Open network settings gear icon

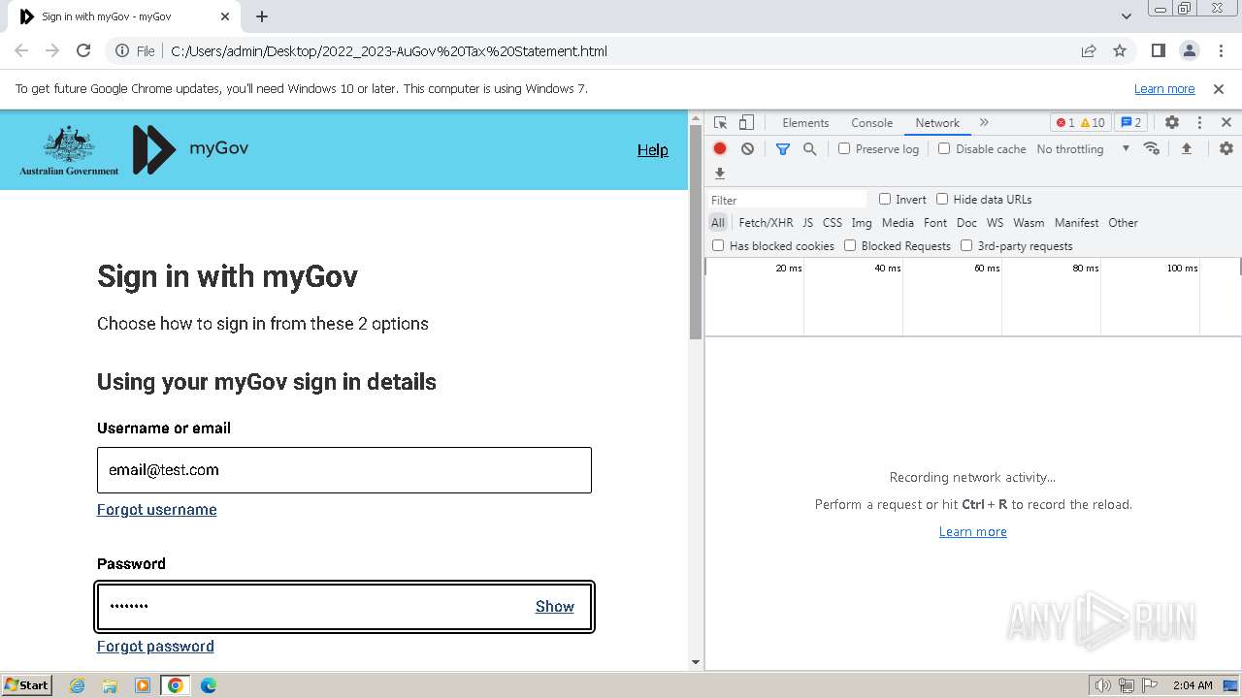(1226, 148)
